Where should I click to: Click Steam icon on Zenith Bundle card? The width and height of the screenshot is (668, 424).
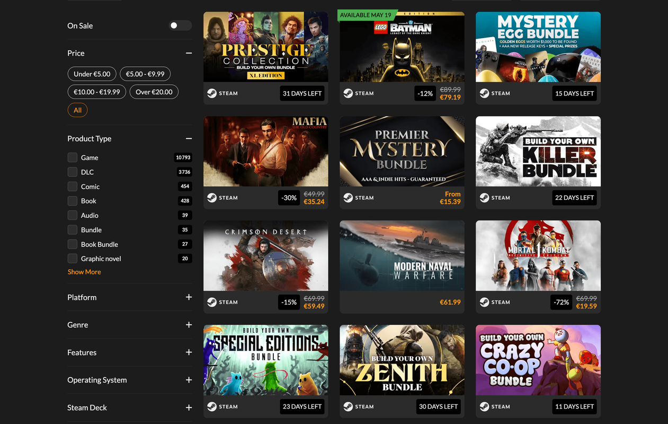[348, 407]
